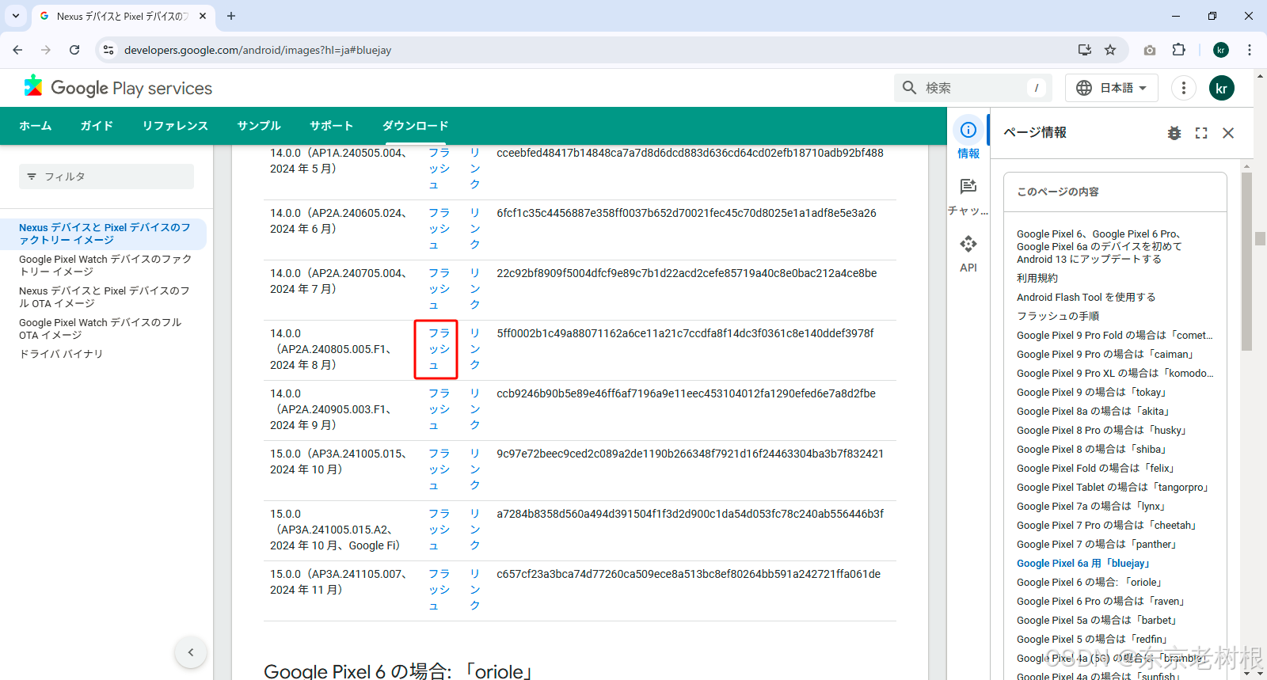Open the サポート tab
This screenshot has height=680, width=1267.
pos(331,126)
